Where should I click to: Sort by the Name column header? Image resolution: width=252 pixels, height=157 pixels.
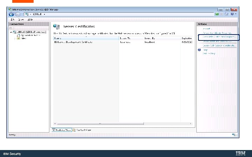pos(86,38)
